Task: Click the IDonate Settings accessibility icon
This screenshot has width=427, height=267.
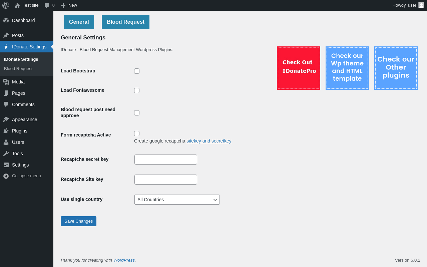Action: click(x=6, y=47)
